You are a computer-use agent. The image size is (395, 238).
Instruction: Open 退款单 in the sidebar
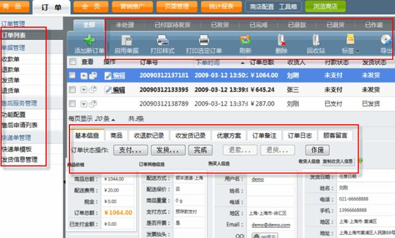[11, 69]
